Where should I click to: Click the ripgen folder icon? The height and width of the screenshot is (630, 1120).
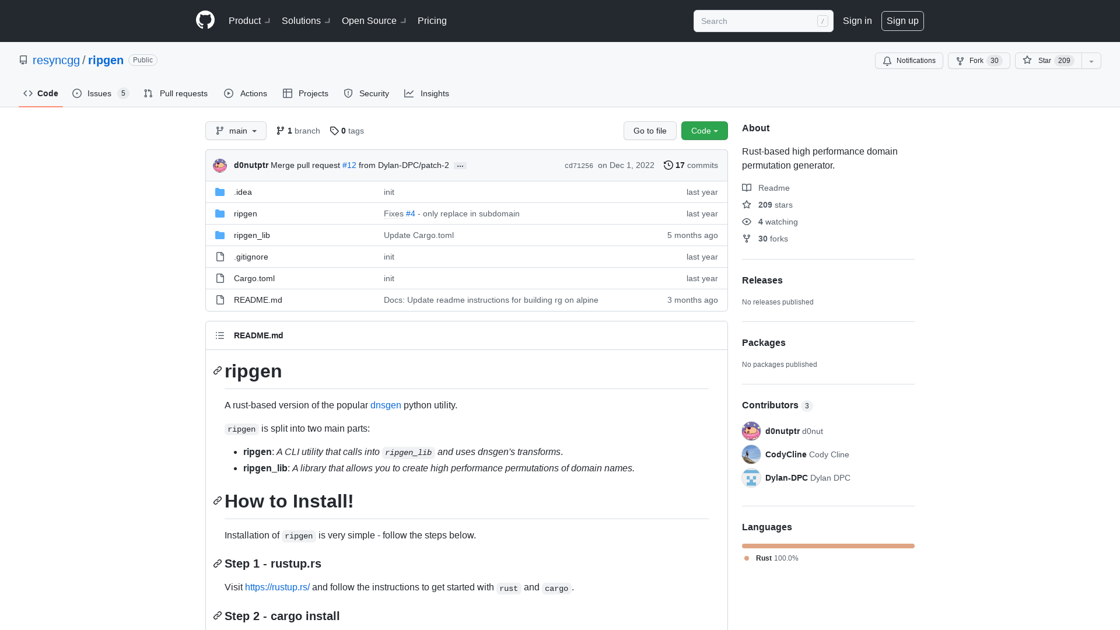click(220, 213)
